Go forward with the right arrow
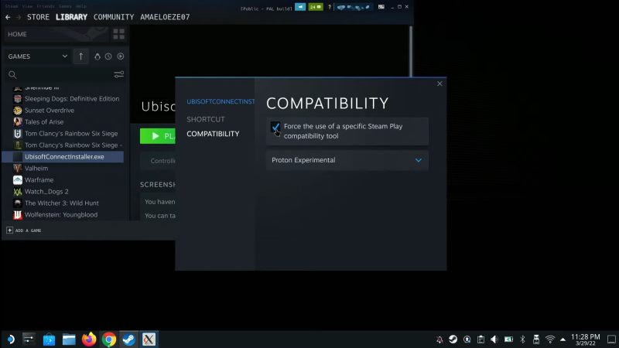Screen dimensions: 619x348 click(x=18, y=17)
